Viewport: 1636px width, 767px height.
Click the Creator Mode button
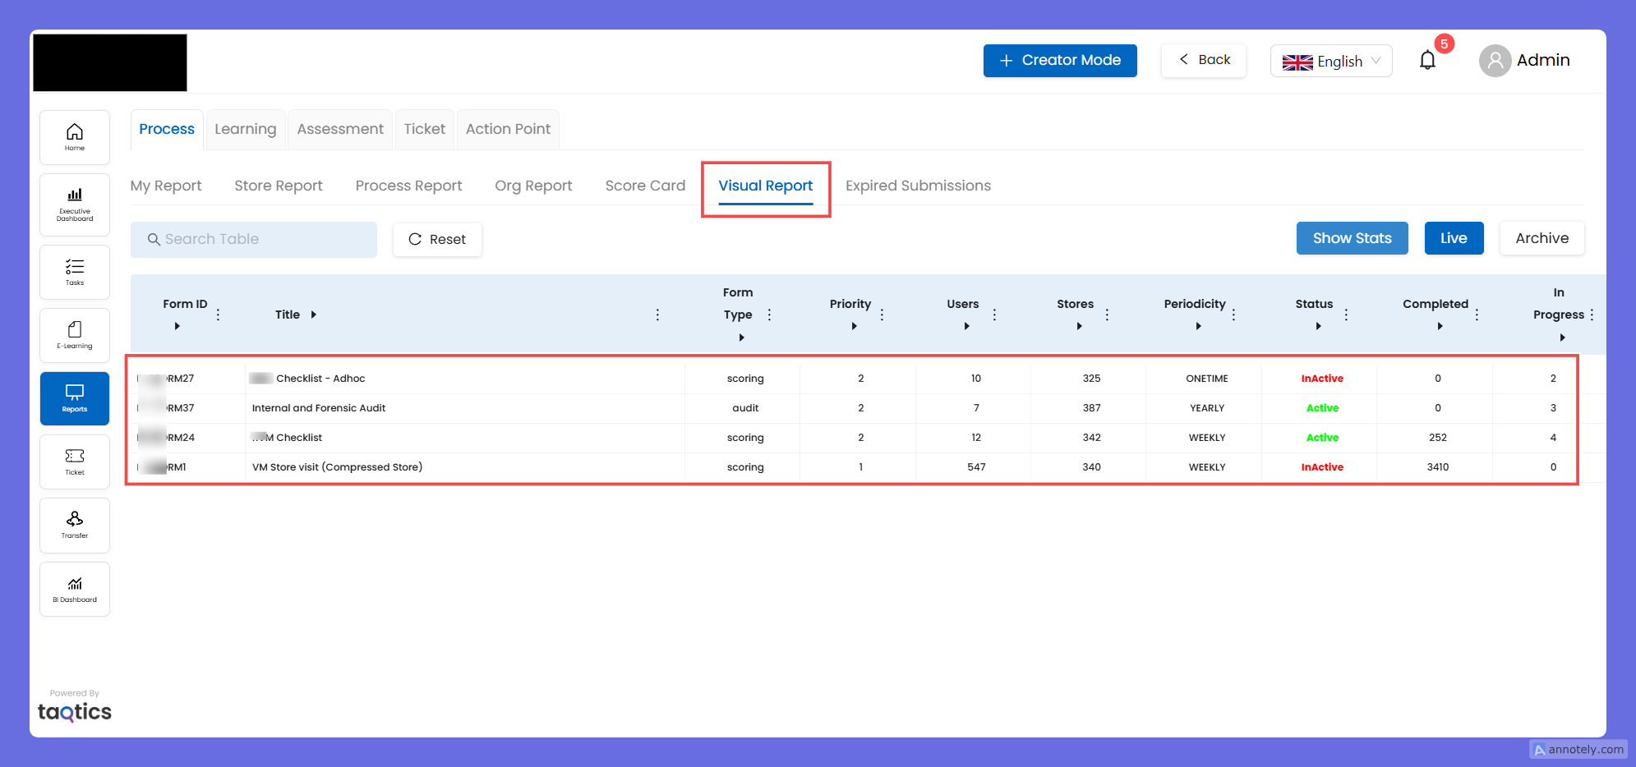pos(1059,61)
